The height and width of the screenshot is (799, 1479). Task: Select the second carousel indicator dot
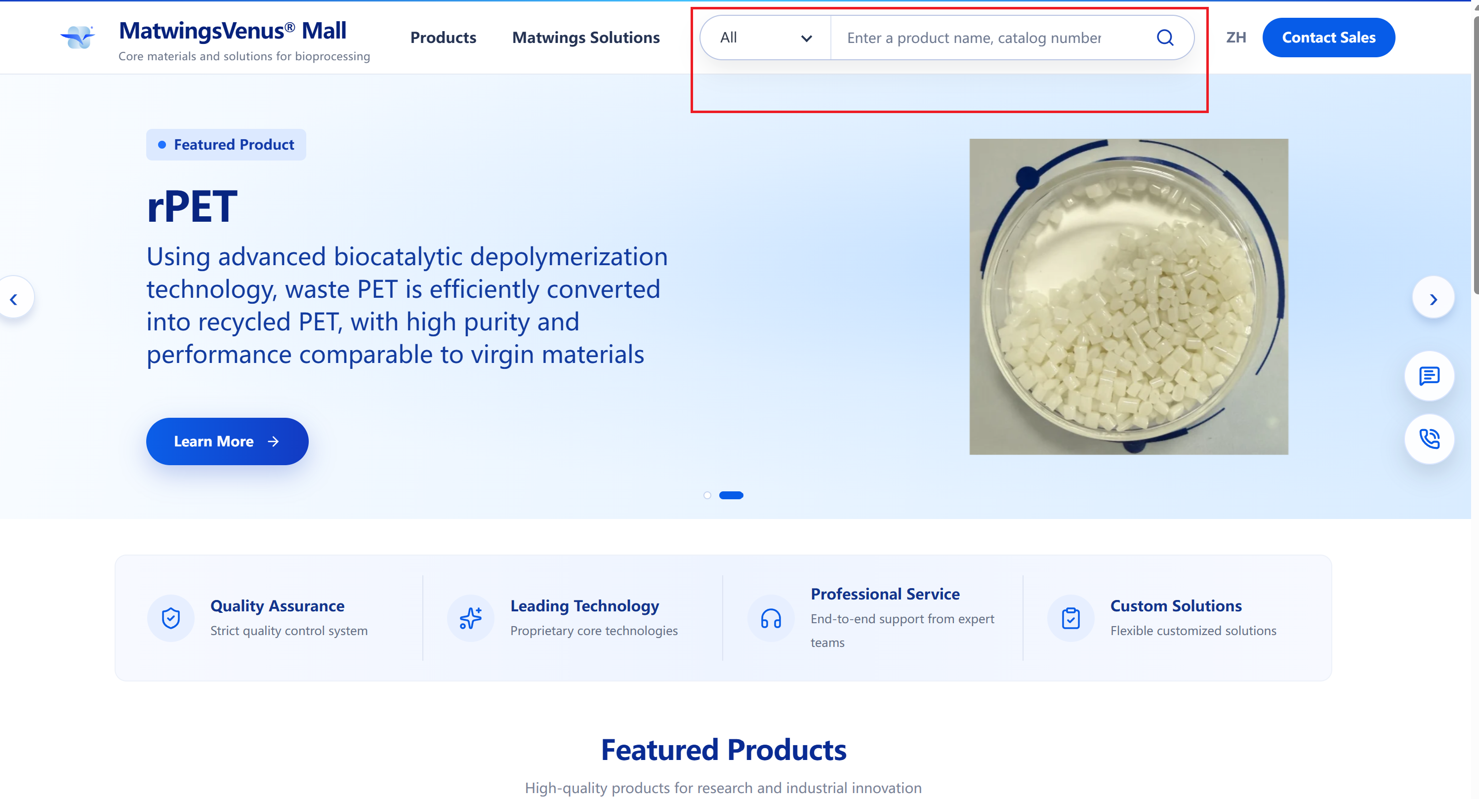pyautogui.click(x=731, y=495)
